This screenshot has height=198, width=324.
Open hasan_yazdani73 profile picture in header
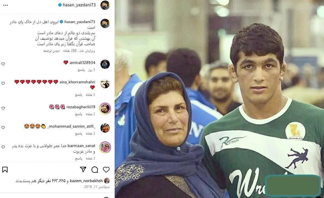pos(105,5)
